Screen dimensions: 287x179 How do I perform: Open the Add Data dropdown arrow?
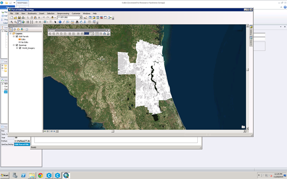coord(55,18)
